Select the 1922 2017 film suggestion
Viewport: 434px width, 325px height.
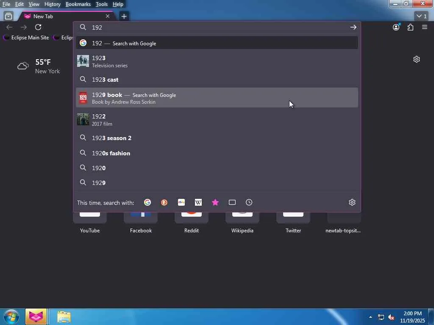click(x=217, y=120)
